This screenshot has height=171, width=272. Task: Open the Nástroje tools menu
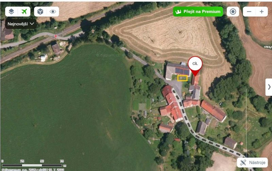(252, 163)
